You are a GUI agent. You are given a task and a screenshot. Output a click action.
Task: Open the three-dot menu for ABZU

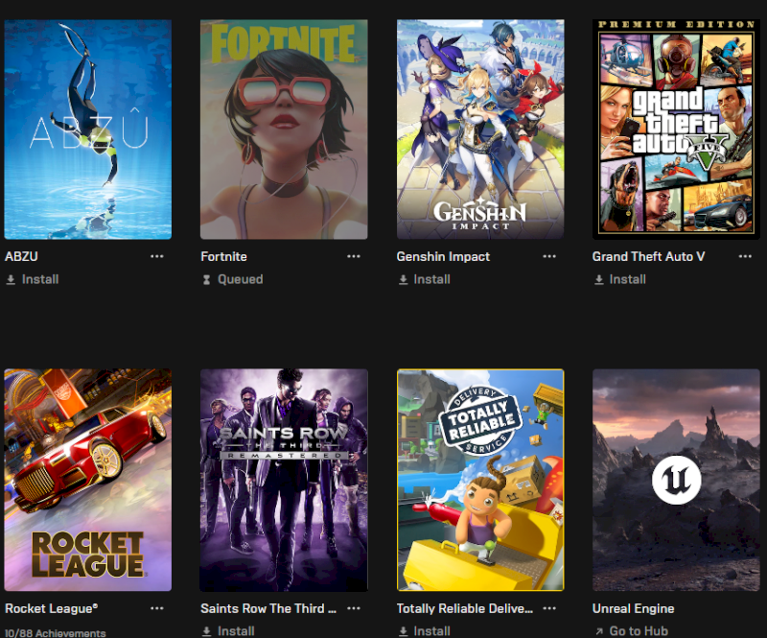pyautogui.click(x=157, y=256)
